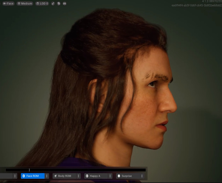
Task: Select the Surprise pose button
Action: coord(128,176)
